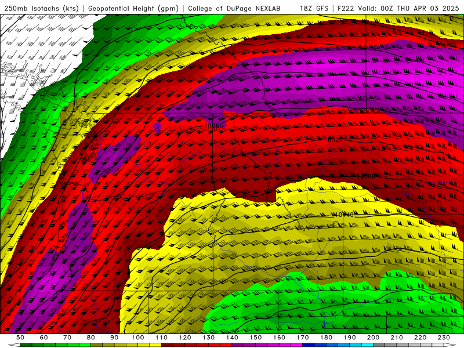Click the 140 value on the color scale
The image size is (464, 348).
[x=233, y=338]
